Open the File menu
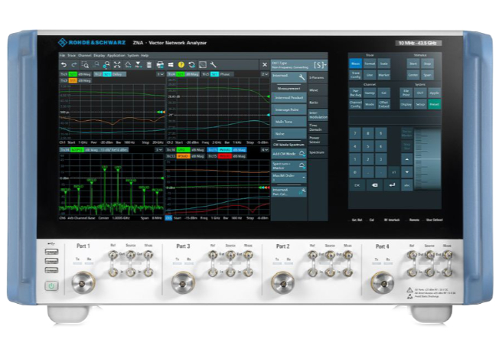Screen dimensions: 499x349 [63, 55]
